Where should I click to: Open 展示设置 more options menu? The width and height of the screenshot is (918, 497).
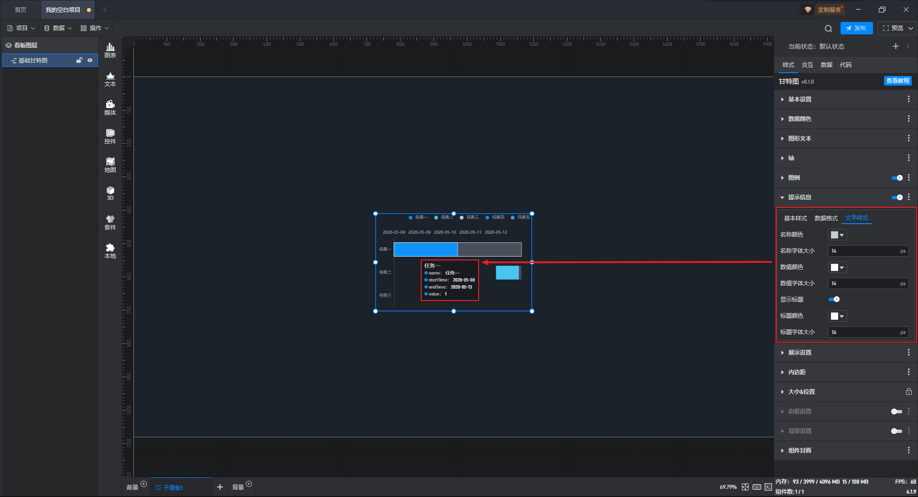908,352
